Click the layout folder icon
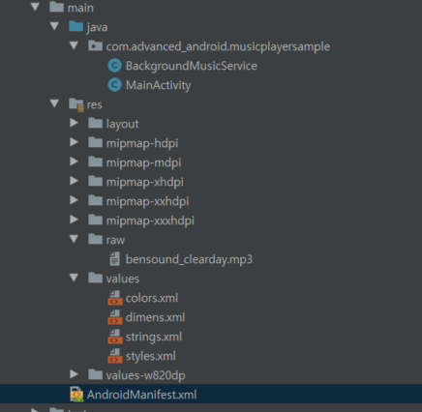 (x=95, y=123)
